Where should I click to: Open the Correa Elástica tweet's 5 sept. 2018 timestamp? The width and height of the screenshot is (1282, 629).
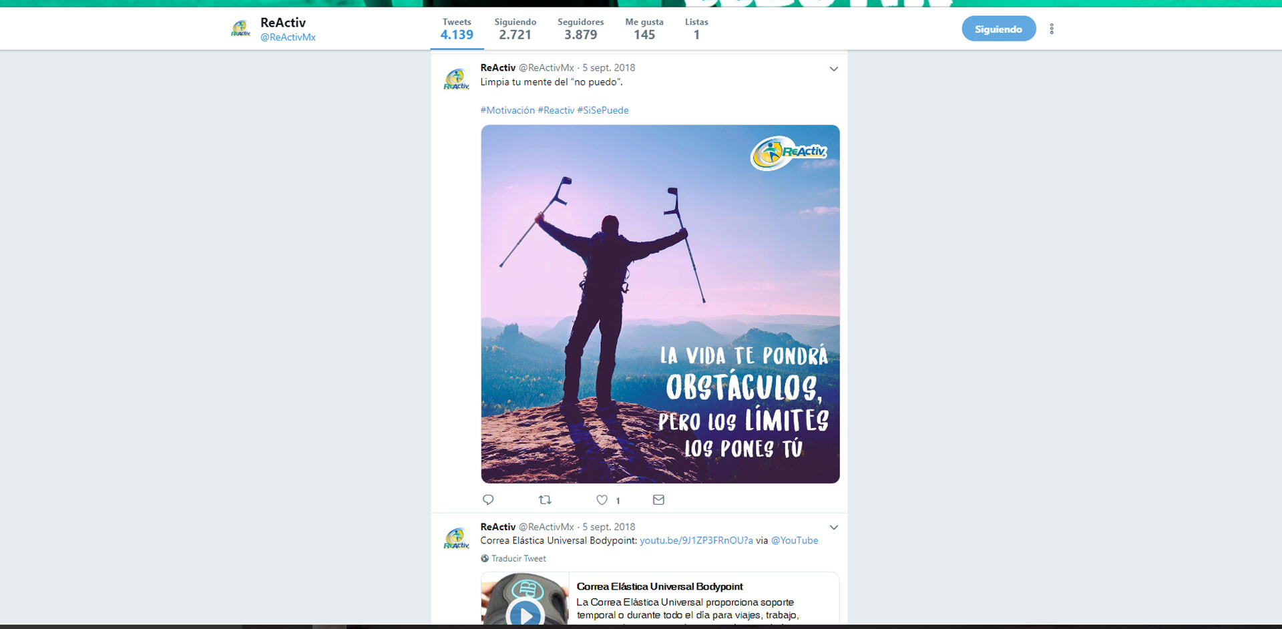click(x=608, y=527)
